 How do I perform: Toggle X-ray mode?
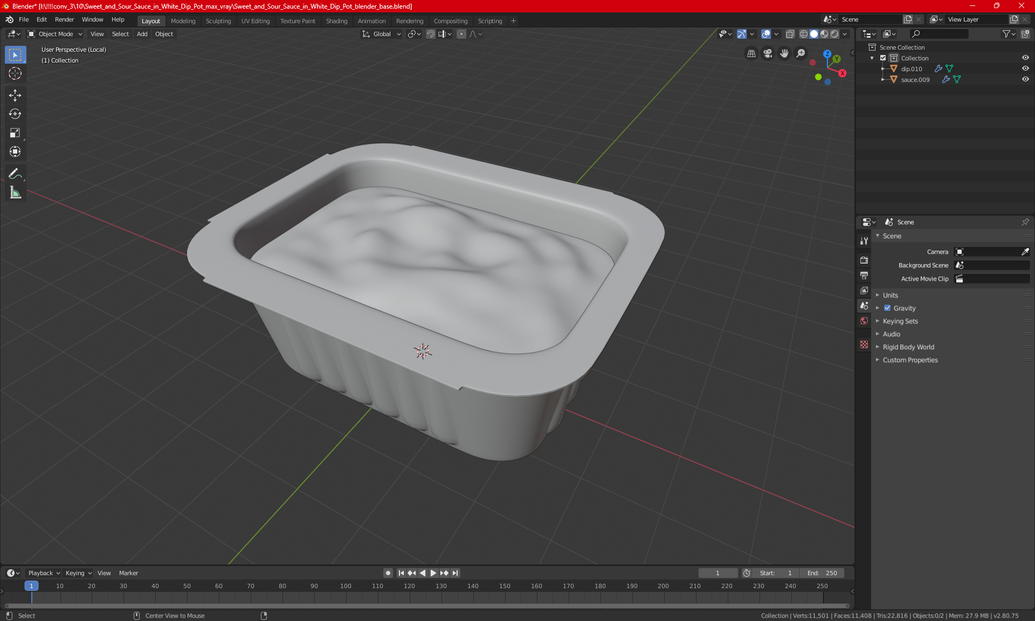coord(790,34)
